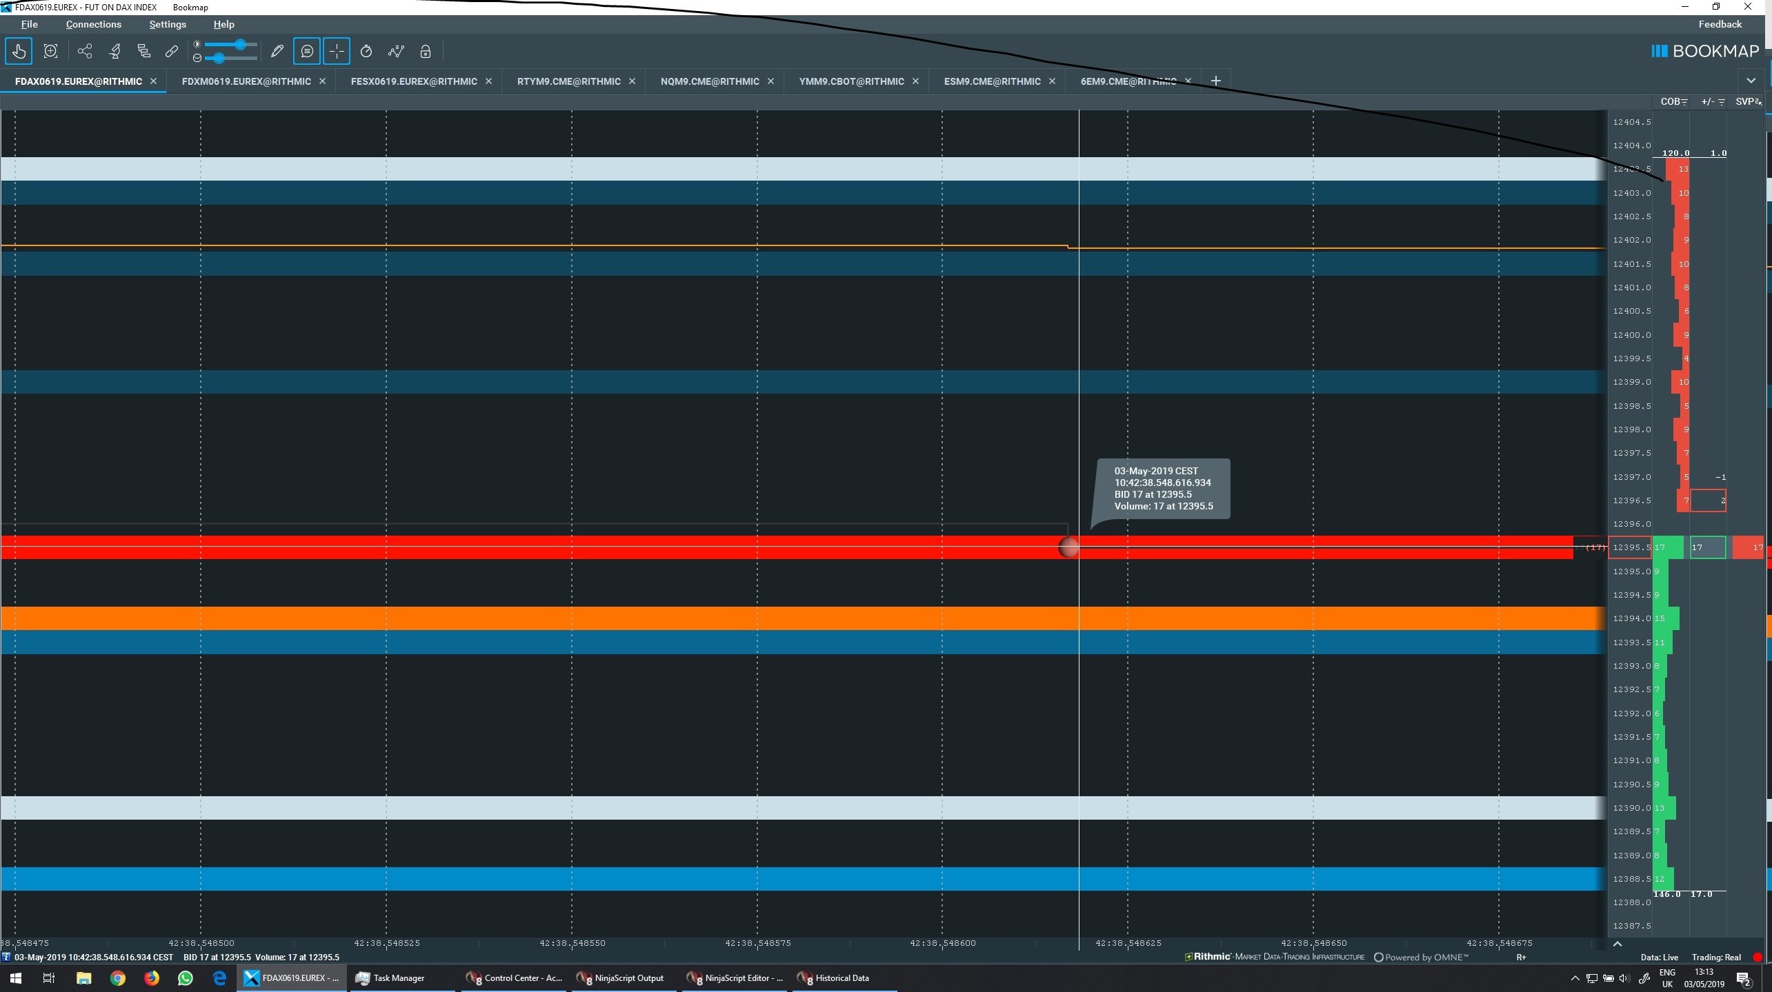Switch to NinjaTrader Control Center window
Viewport: 1772px width, 992px height.
[514, 978]
